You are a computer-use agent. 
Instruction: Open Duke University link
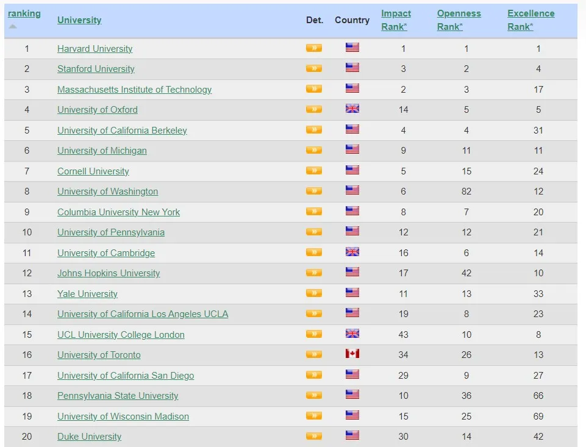tap(89, 437)
